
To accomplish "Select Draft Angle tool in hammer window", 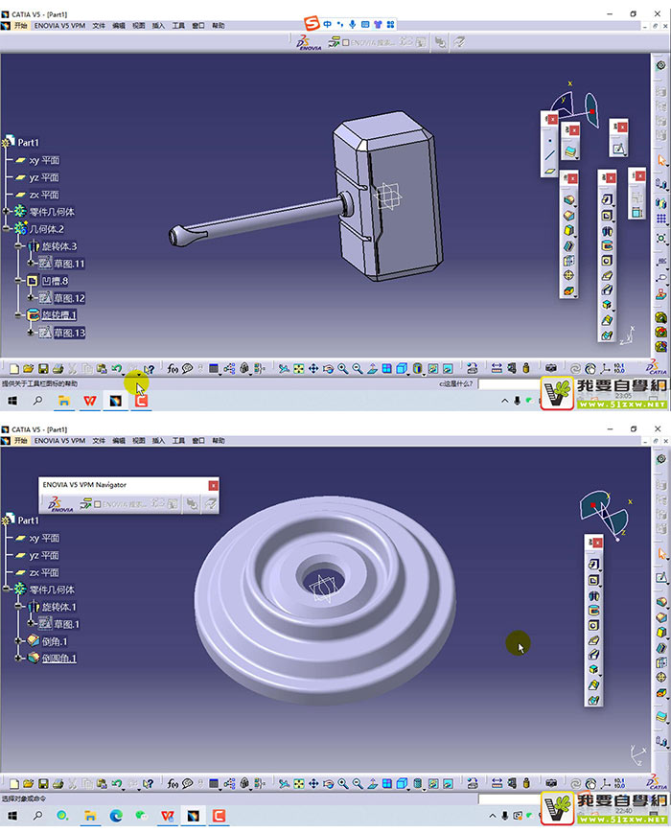I will click(x=569, y=231).
